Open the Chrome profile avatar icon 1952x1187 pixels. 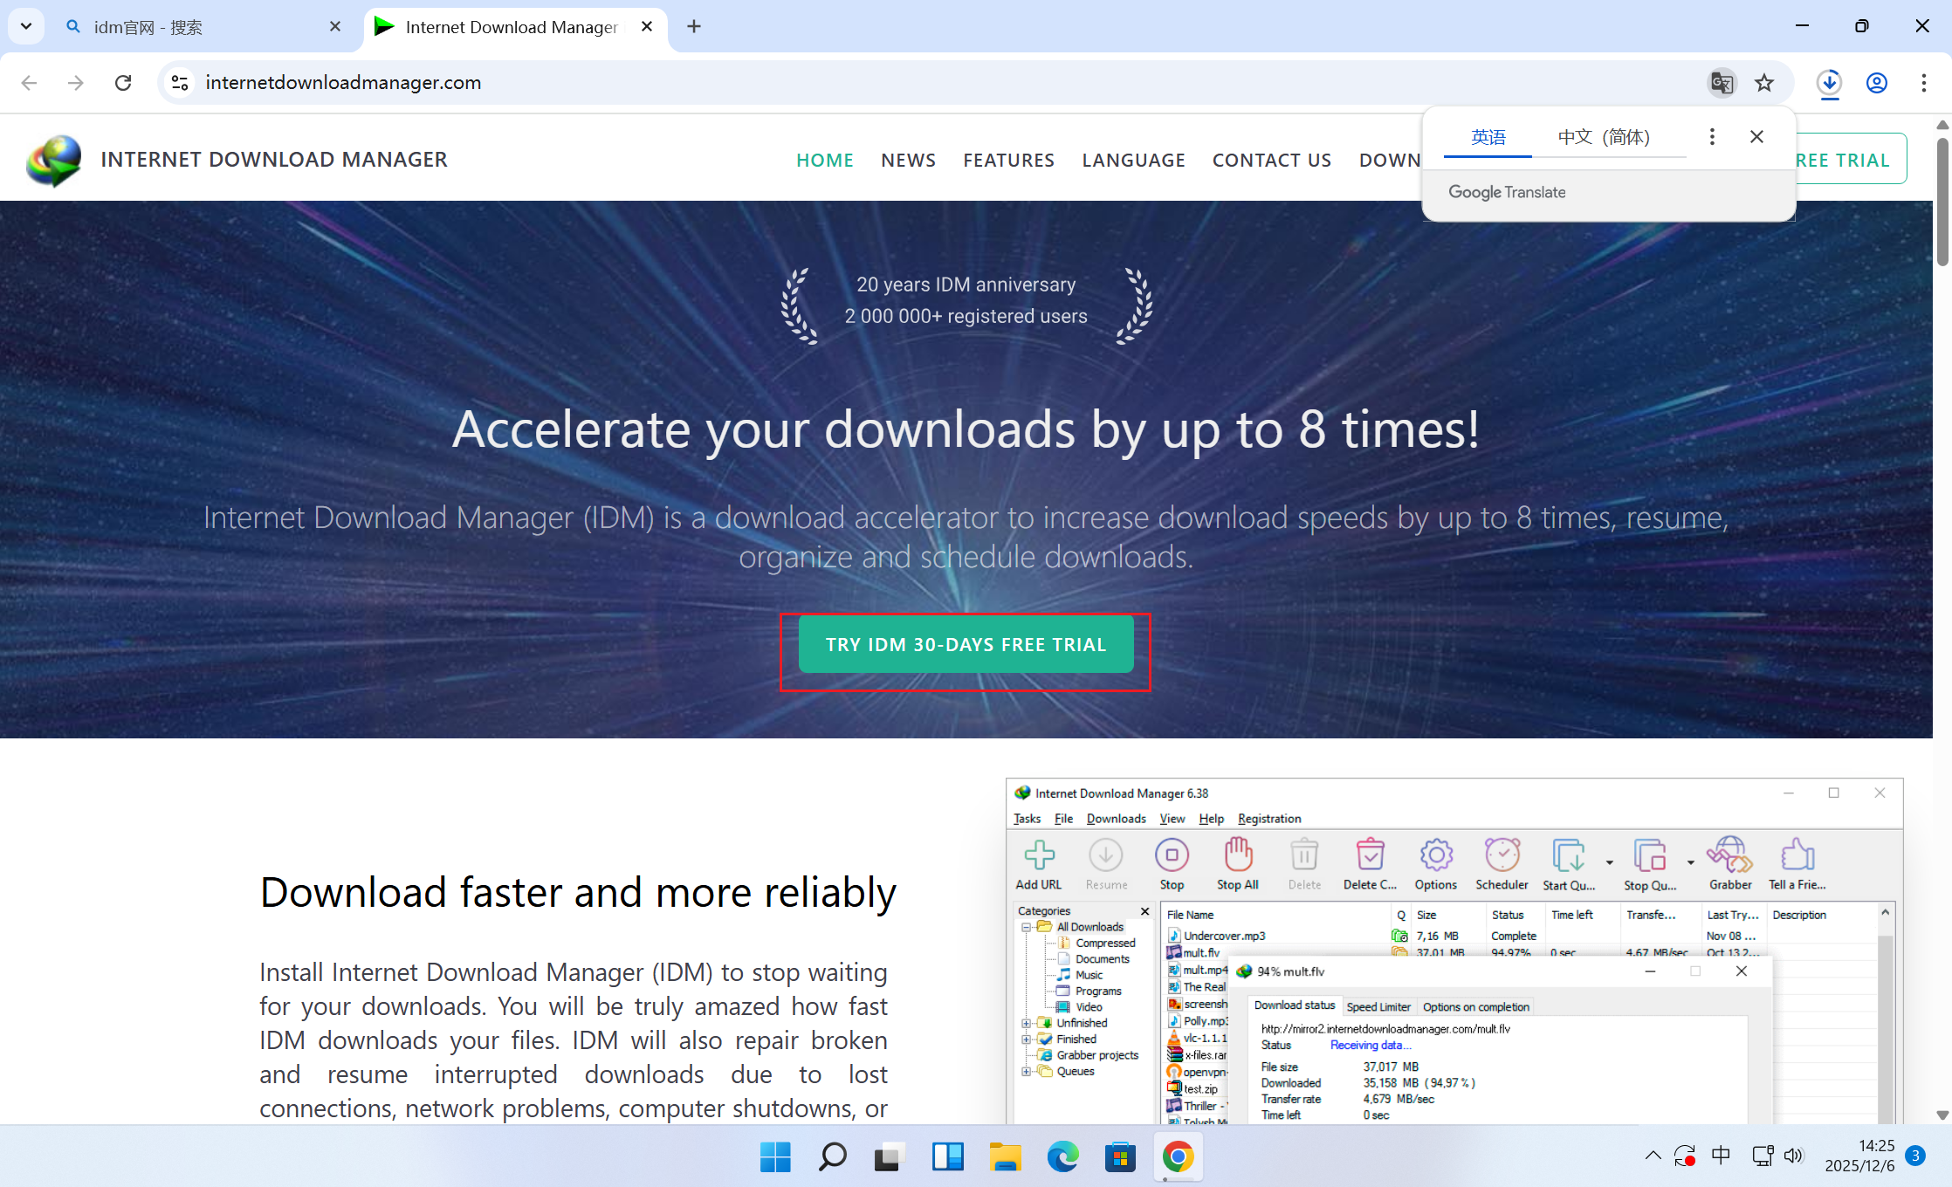tap(1877, 82)
